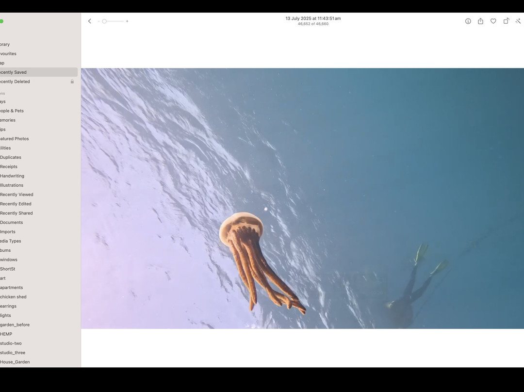The image size is (524, 392).
Task: Click the zoom slider handle
Action: point(104,21)
